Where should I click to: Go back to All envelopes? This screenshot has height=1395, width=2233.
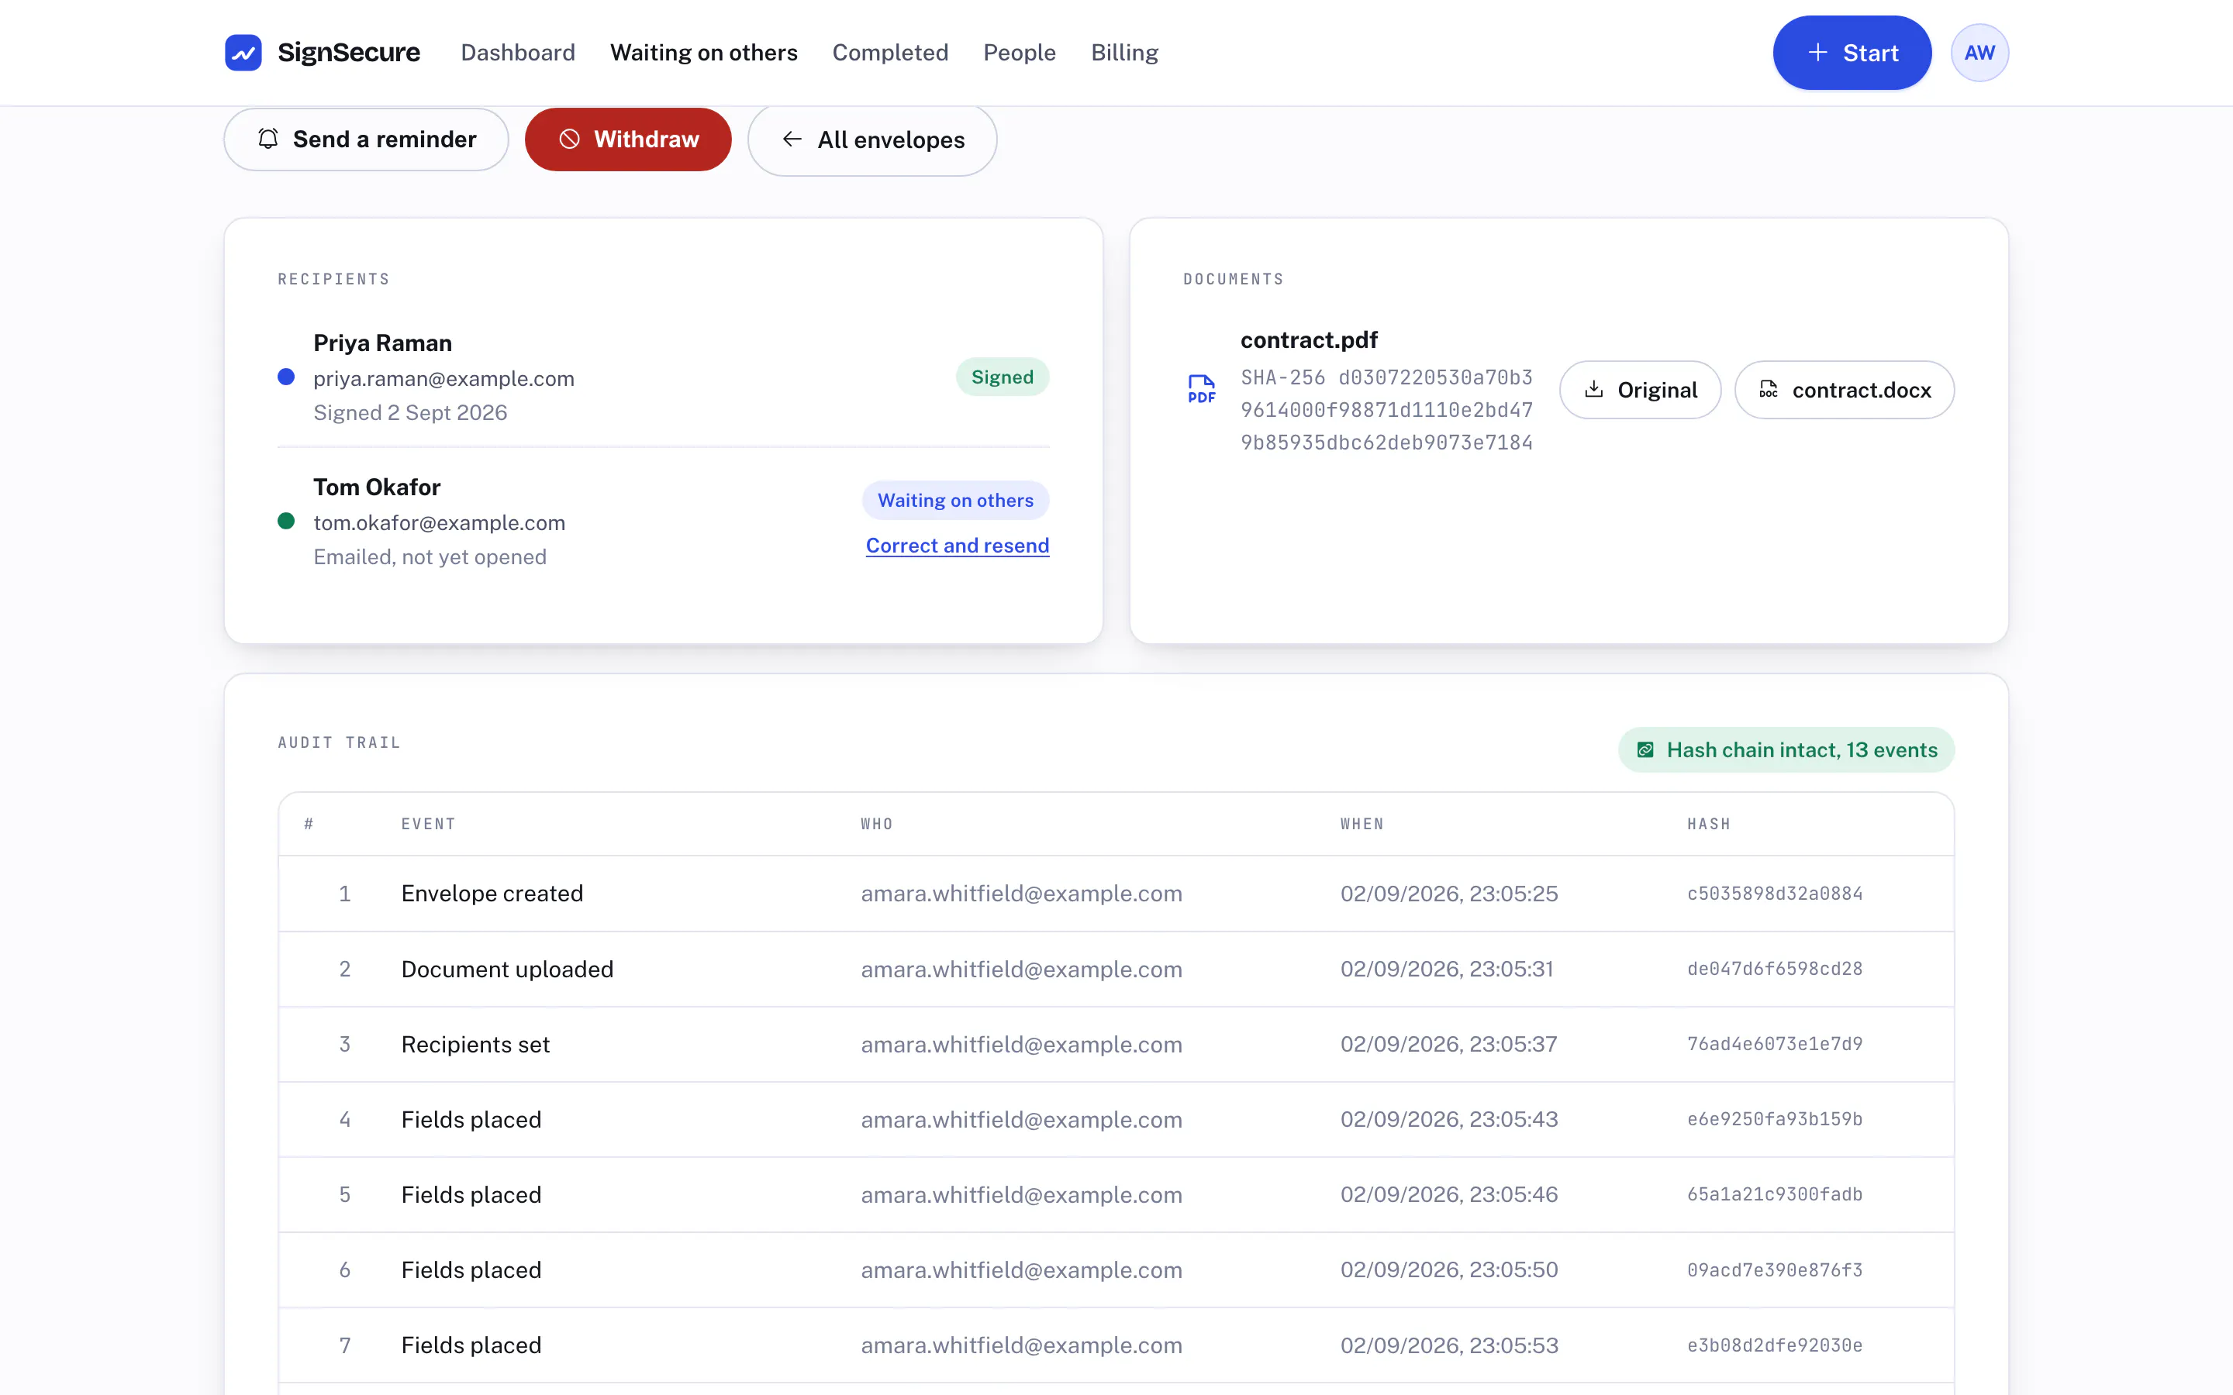point(872,139)
